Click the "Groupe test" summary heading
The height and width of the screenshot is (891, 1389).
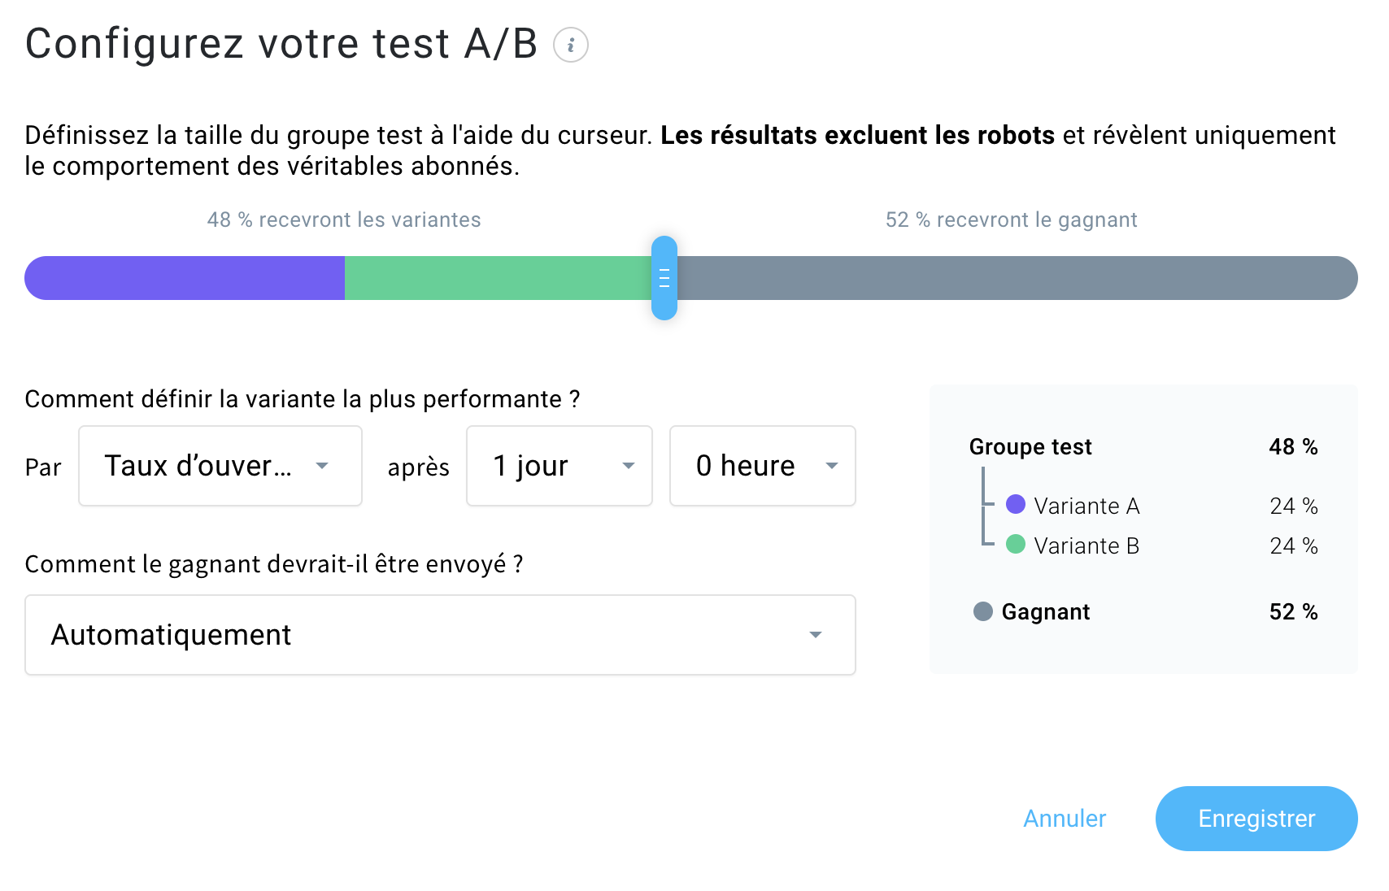coord(1030,447)
